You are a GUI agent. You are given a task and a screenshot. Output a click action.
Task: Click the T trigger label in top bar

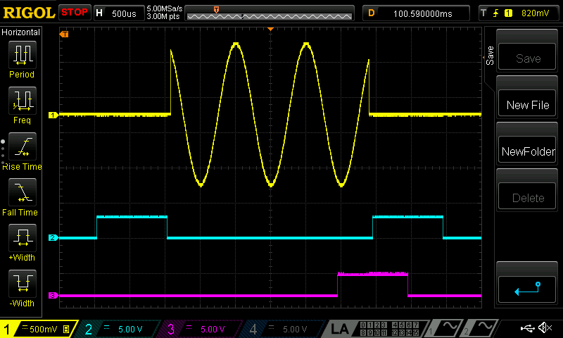pos(483,13)
